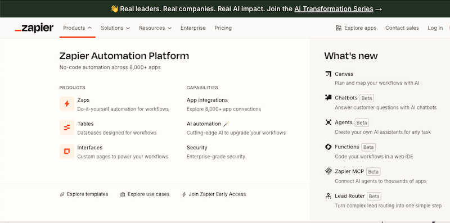Click the Zapier logo
Screen dimensions: 450x223
tap(34, 28)
